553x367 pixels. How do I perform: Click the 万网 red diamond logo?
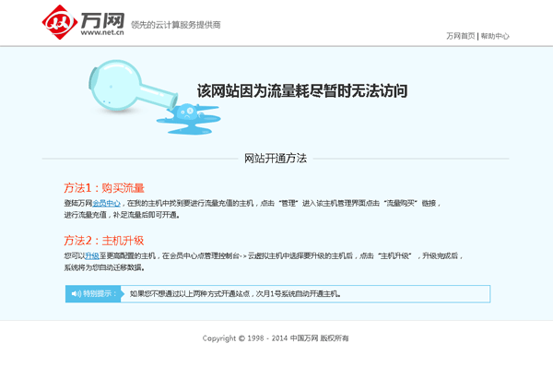(60, 22)
